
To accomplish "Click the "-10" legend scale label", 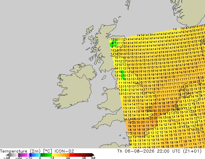I will pyautogui.click(x=29, y=158).
